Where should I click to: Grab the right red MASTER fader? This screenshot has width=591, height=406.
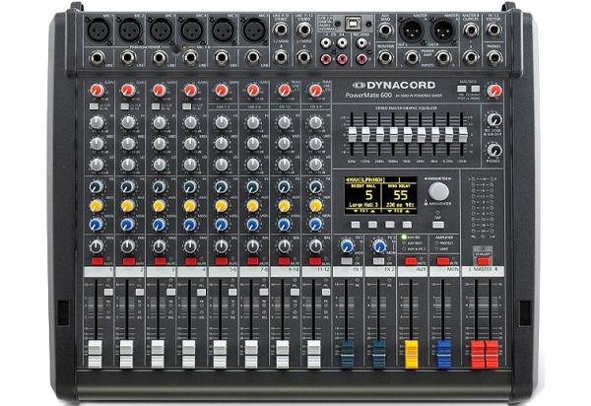pyautogui.click(x=492, y=355)
